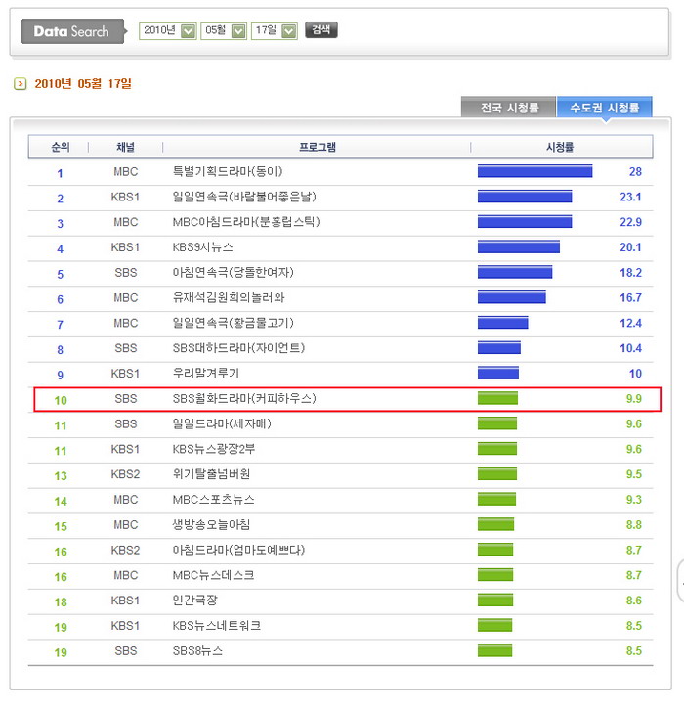Click the KBS1 channel in 인간극장 row
Viewport: 684px width, 712px height.
(x=126, y=601)
